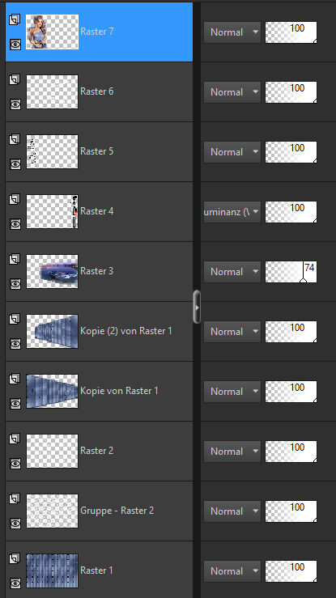Open the Normal blend mode dropdown of Raster 3

point(232,272)
